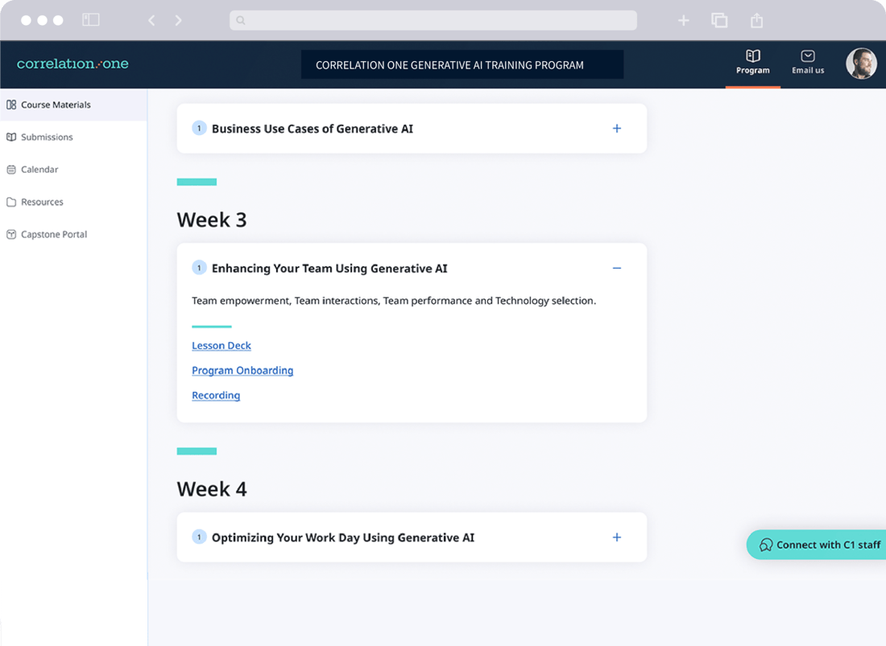886x646 pixels.
Task: Click the browser forward arrow
Action: pyautogui.click(x=178, y=20)
